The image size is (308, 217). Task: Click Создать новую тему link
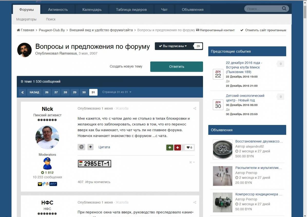point(126,66)
